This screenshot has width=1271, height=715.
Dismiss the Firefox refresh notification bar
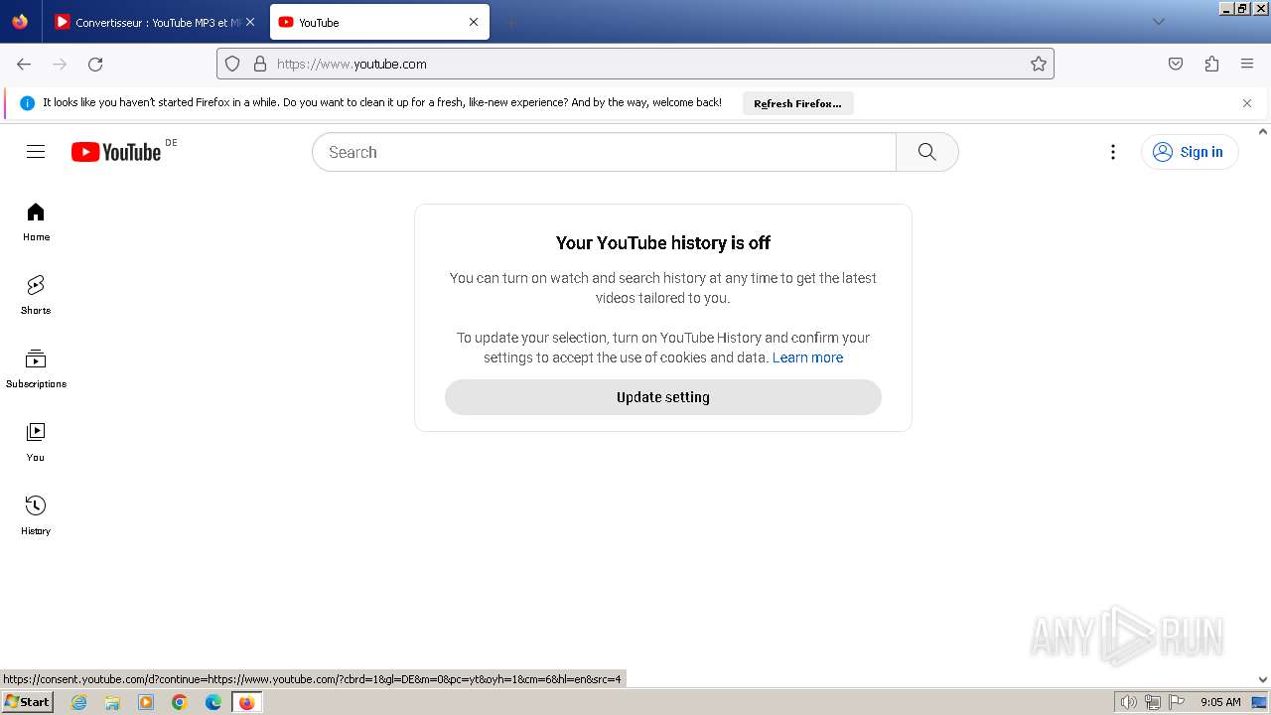click(x=1247, y=103)
